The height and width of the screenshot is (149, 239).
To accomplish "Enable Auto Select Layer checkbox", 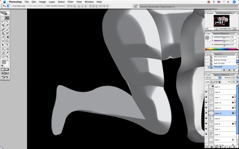I will point(12,6).
